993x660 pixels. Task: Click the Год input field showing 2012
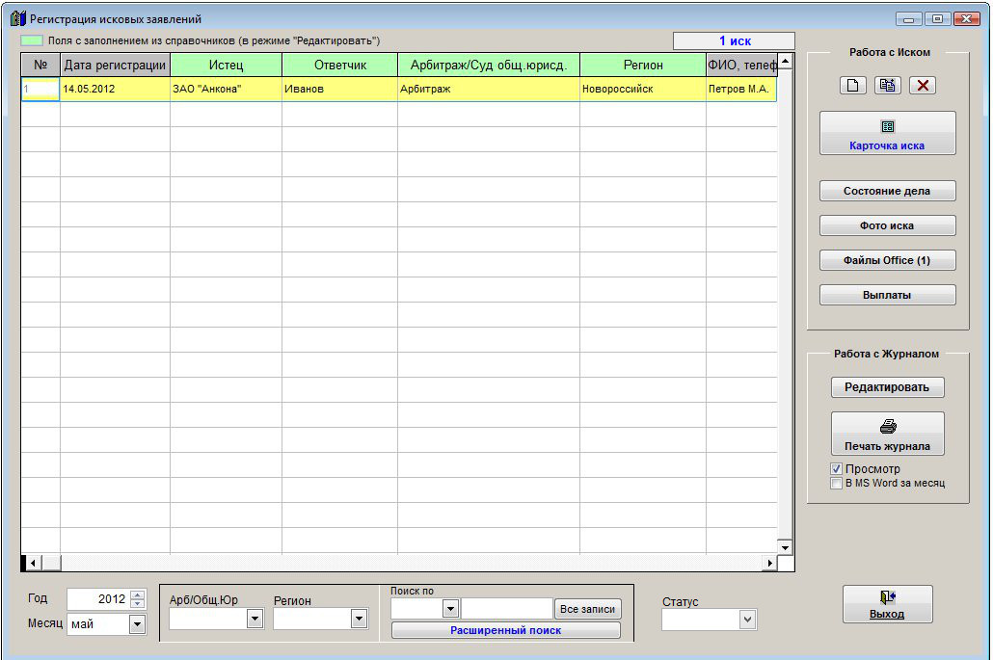click(x=98, y=599)
